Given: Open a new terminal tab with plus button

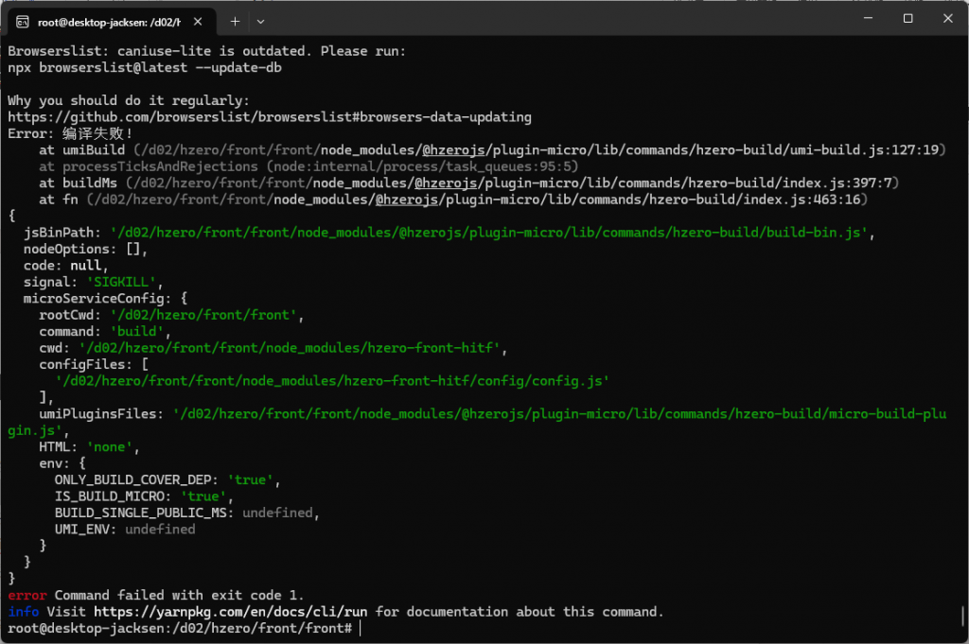Looking at the screenshot, I should click(235, 21).
